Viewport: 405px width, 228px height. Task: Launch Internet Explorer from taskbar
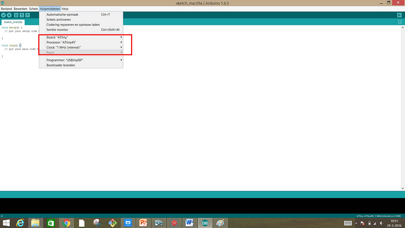(20, 223)
